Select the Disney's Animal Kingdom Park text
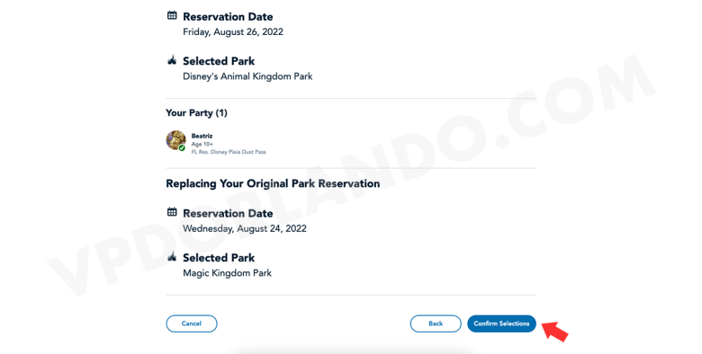Viewport: 702px width, 354px height. tap(247, 76)
